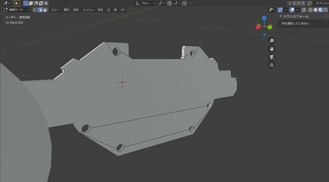Viewport: 329px width, 182px height.
Task: Toggle proportional editing
Action: tap(184, 3)
